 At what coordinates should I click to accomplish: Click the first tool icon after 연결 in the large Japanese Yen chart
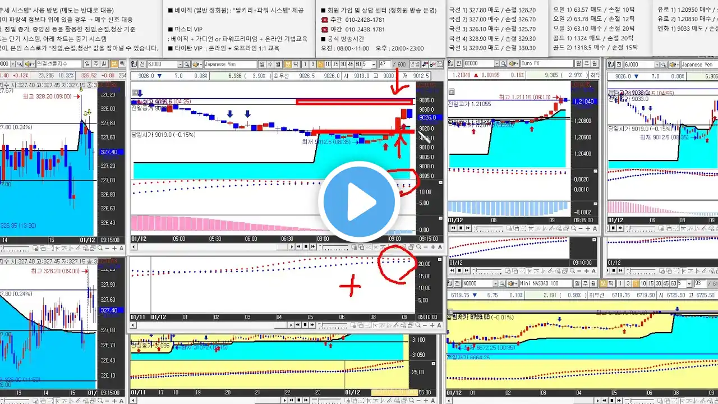[x=425, y=65]
